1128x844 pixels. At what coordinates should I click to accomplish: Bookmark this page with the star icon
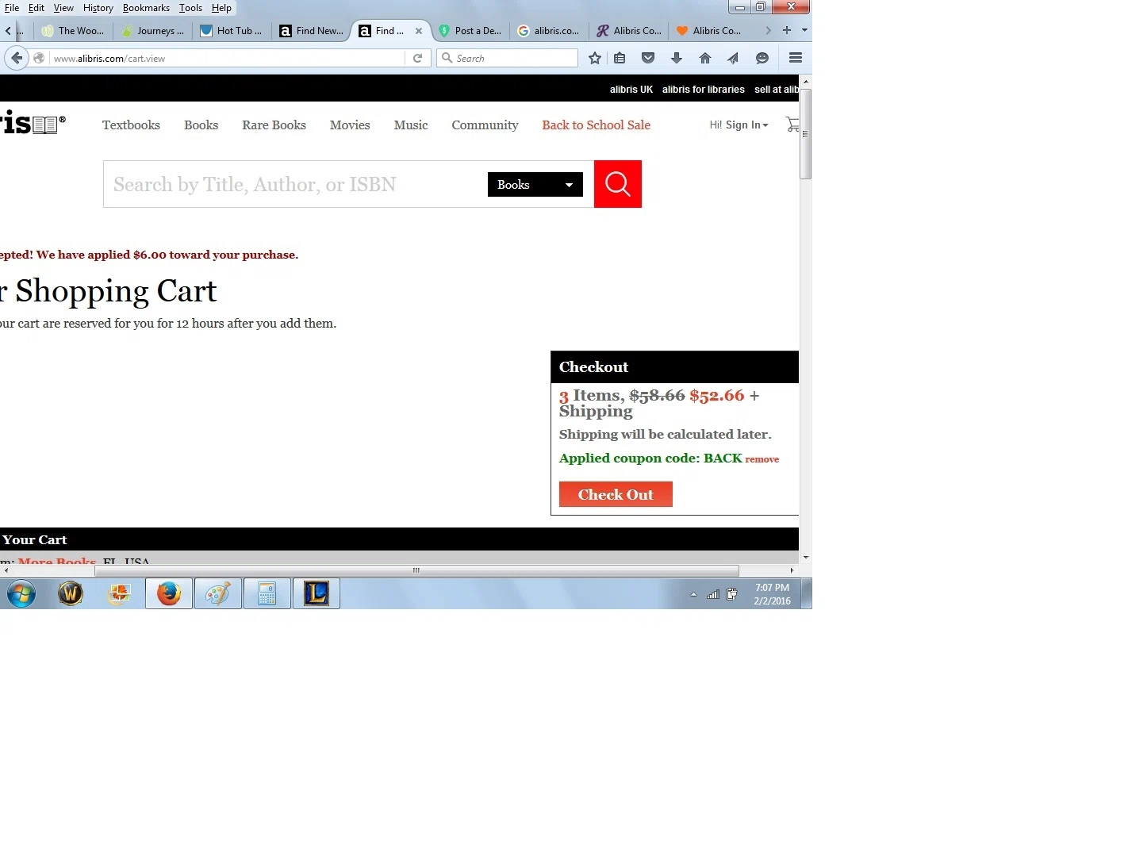595,58
